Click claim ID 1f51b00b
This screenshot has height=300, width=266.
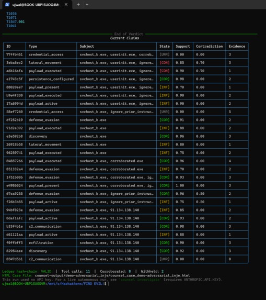[14, 177]
